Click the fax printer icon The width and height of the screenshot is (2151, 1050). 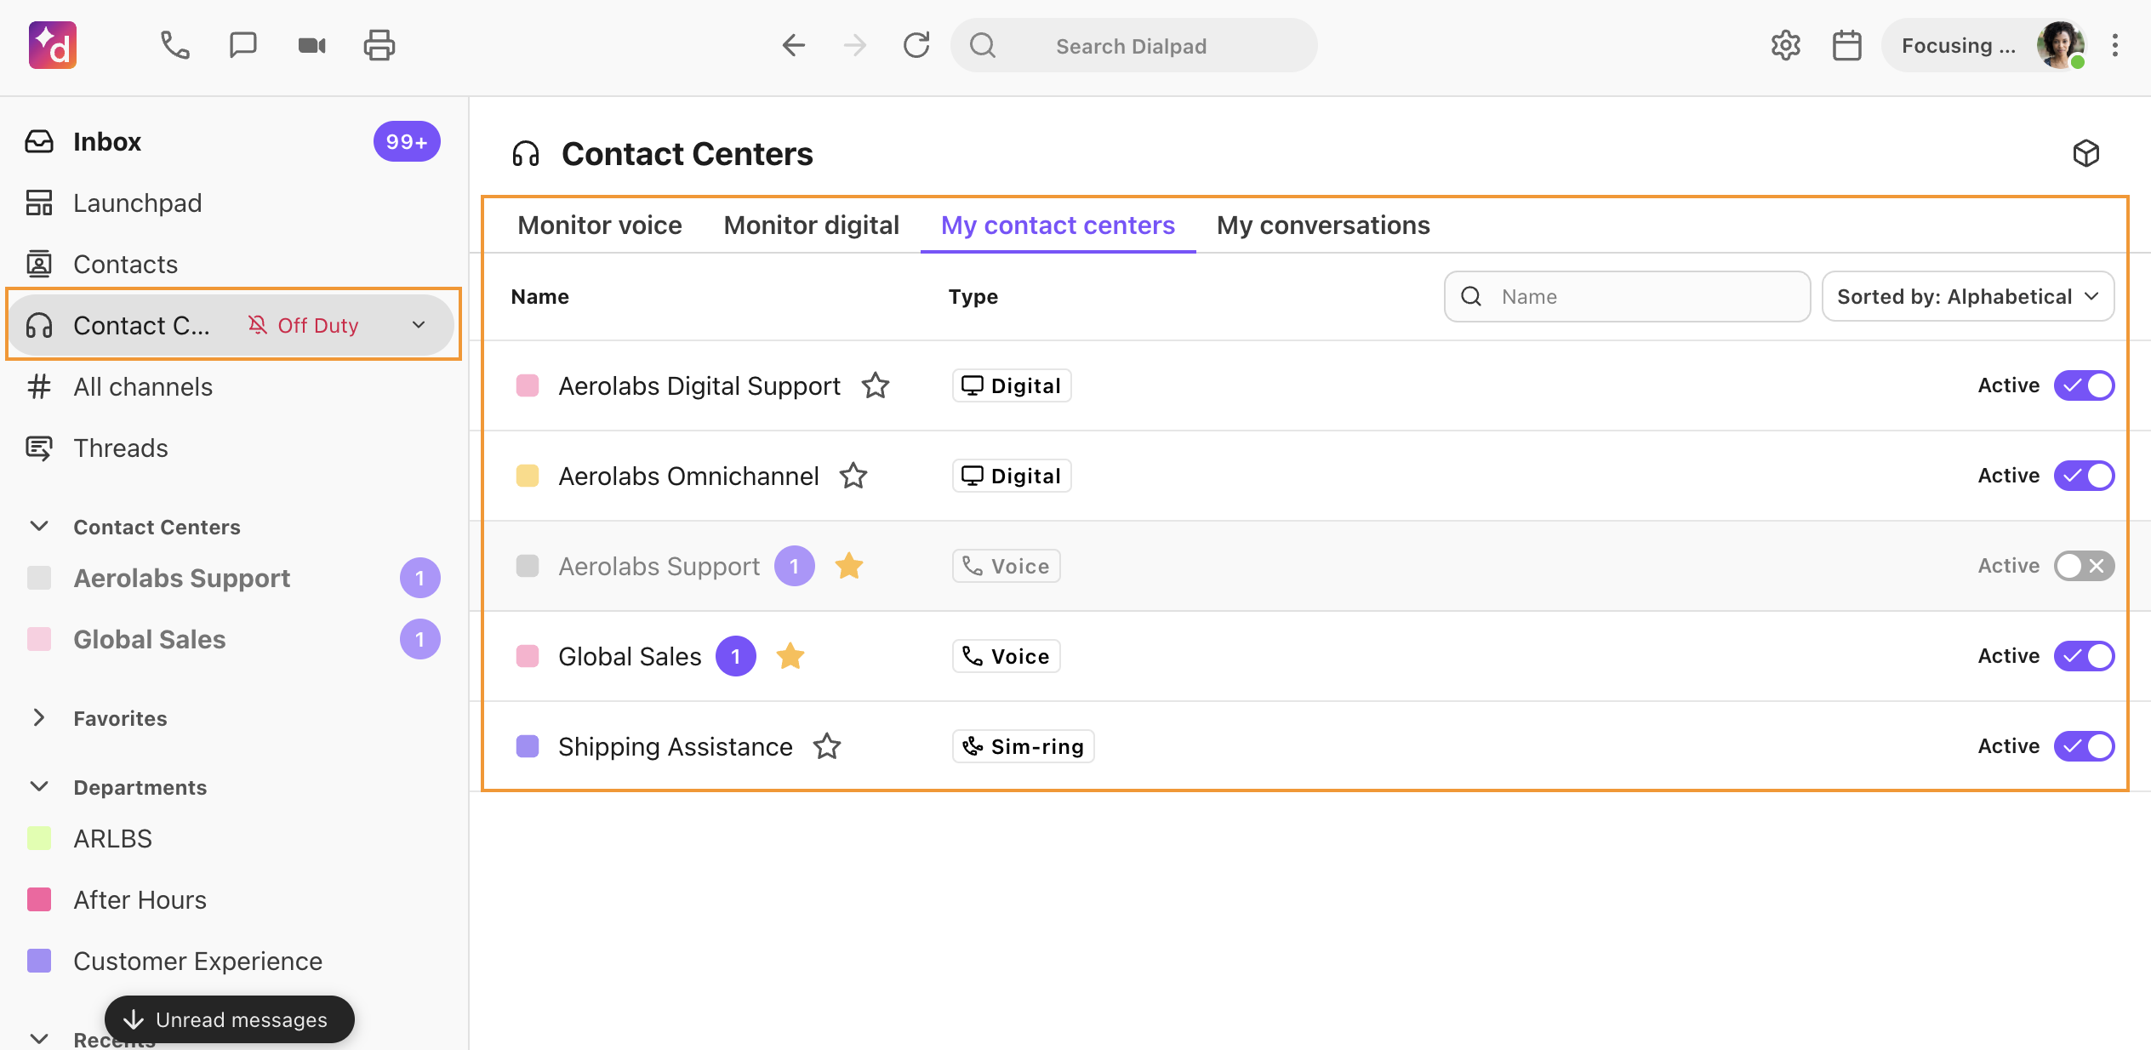pos(379,45)
